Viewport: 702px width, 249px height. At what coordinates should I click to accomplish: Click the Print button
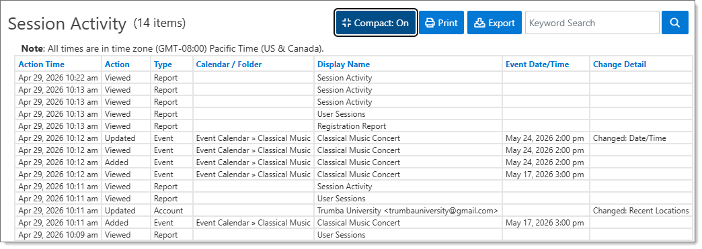(x=441, y=23)
